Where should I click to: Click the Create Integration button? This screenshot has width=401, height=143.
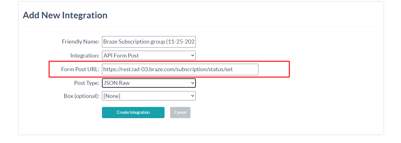(133, 113)
